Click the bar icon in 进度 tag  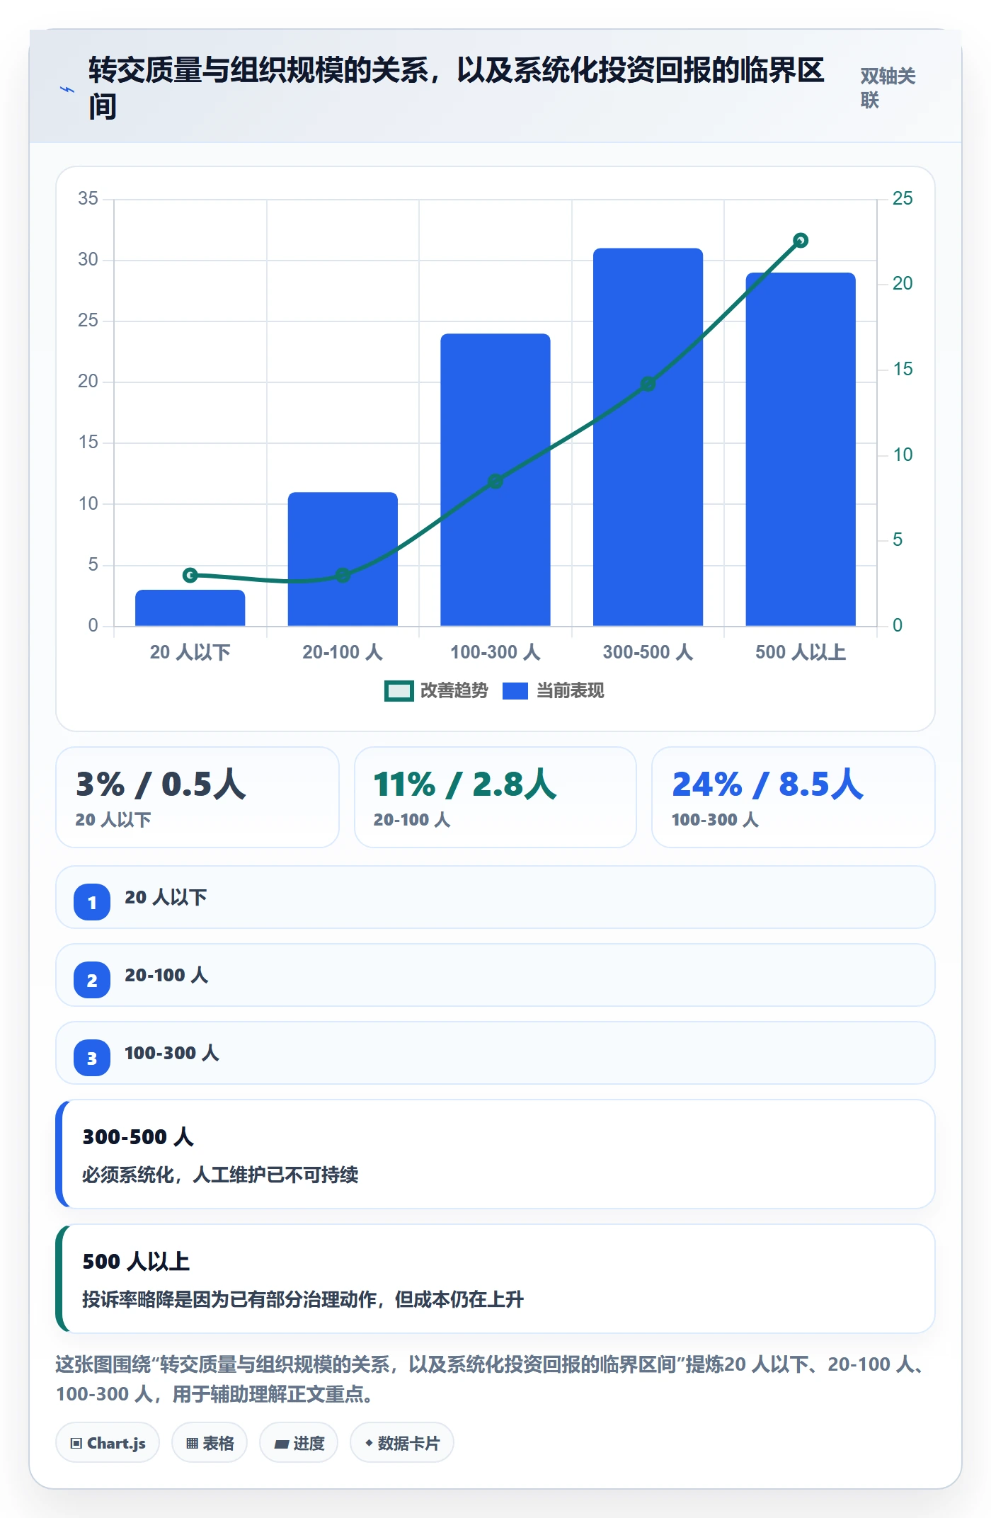(x=281, y=1444)
